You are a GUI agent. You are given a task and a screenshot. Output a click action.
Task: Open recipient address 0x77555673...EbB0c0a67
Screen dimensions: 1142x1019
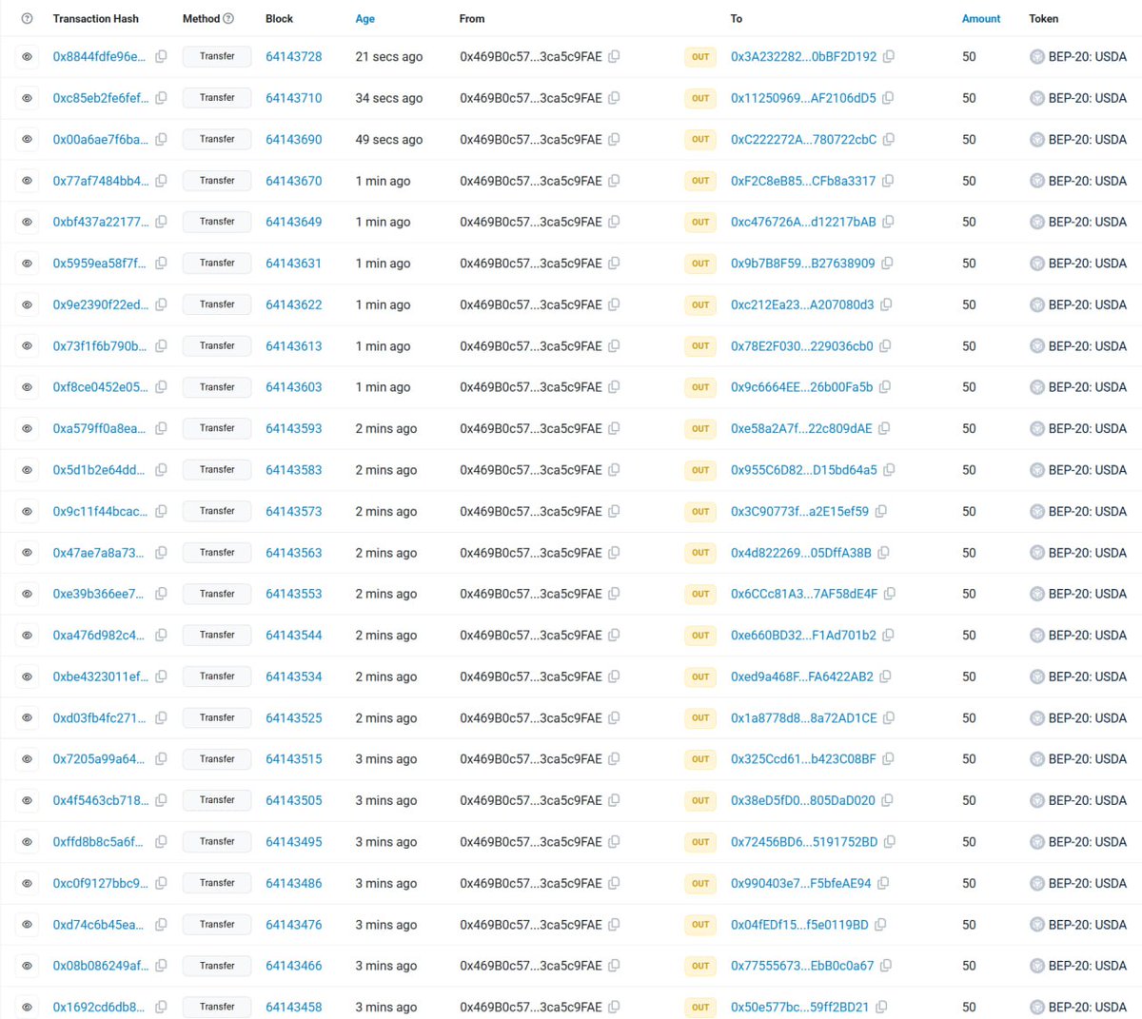[802, 966]
